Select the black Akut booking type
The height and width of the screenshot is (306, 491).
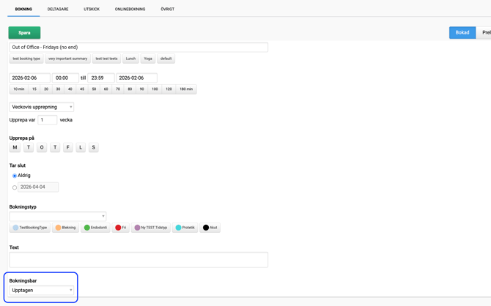(x=210, y=228)
